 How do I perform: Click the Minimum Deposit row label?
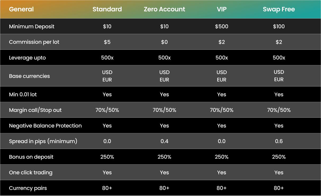31,26
